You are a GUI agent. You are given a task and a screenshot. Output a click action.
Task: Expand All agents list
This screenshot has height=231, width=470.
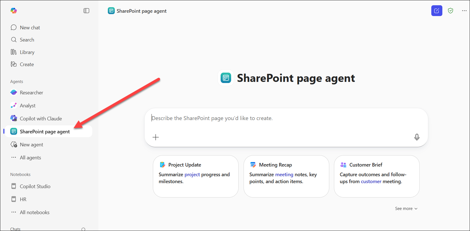(x=30, y=158)
